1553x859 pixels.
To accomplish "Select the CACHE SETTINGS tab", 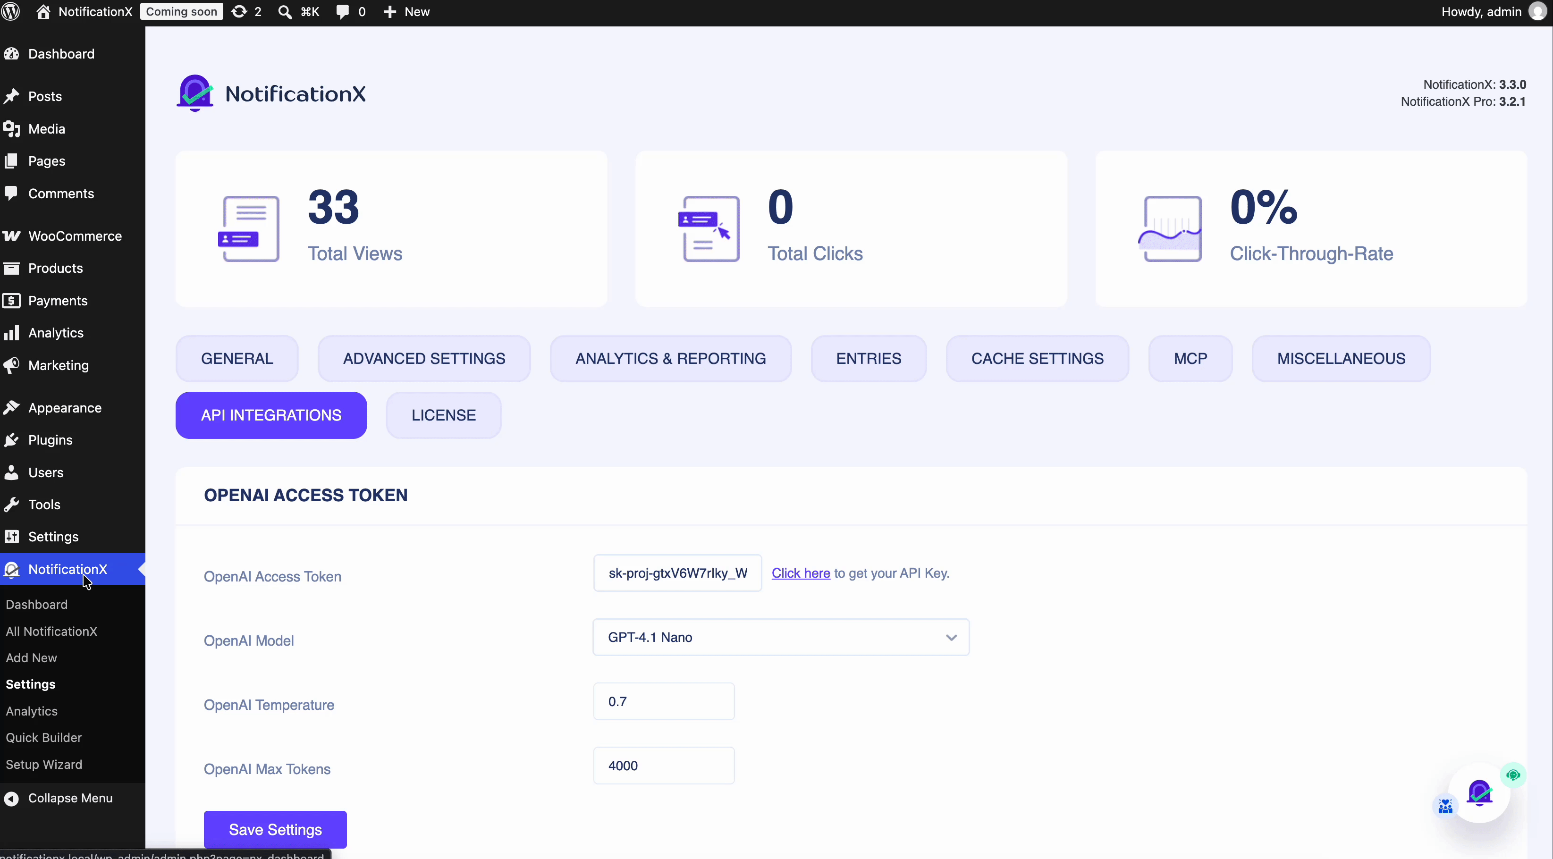I will coord(1037,359).
